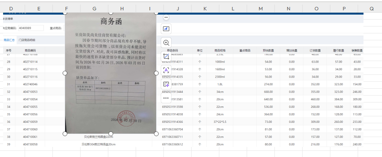
Task: Switch to the 商品汇总 tab
Action: (9, 40)
